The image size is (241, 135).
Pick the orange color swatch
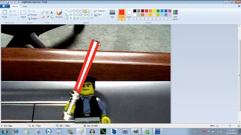click(x=150, y=11)
